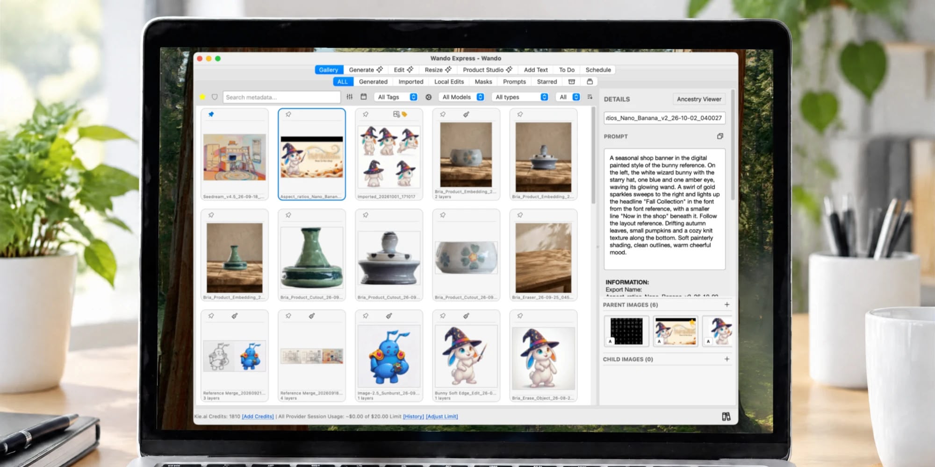This screenshot has height=467, width=935.
Task: Pin the Bria_Product_Embedding 2 layers card
Action: click(443, 114)
